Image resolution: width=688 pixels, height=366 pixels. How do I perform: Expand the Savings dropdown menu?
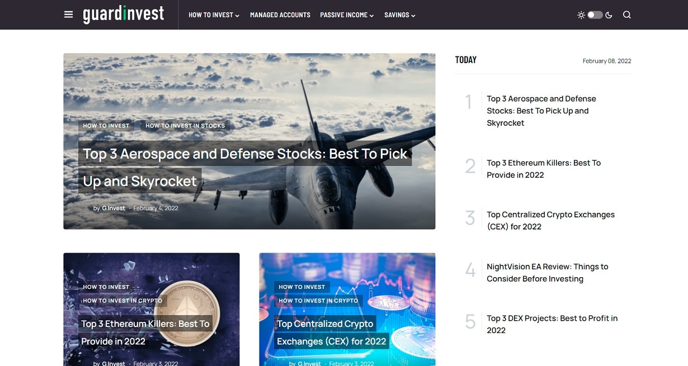click(400, 15)
